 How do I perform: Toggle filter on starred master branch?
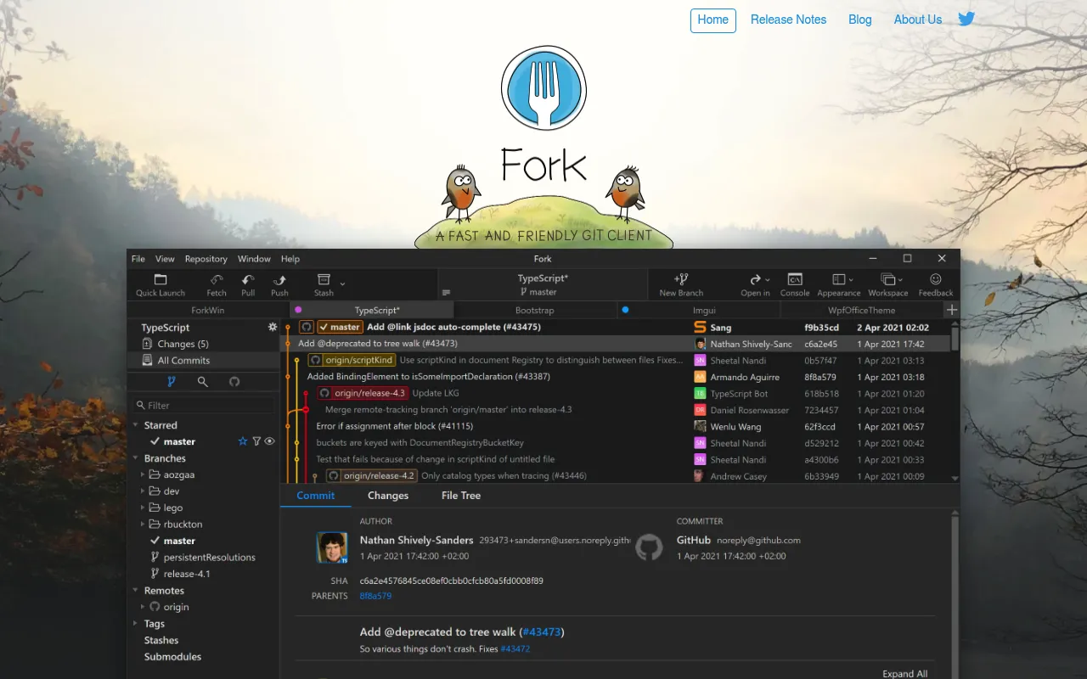pos(256,441)
